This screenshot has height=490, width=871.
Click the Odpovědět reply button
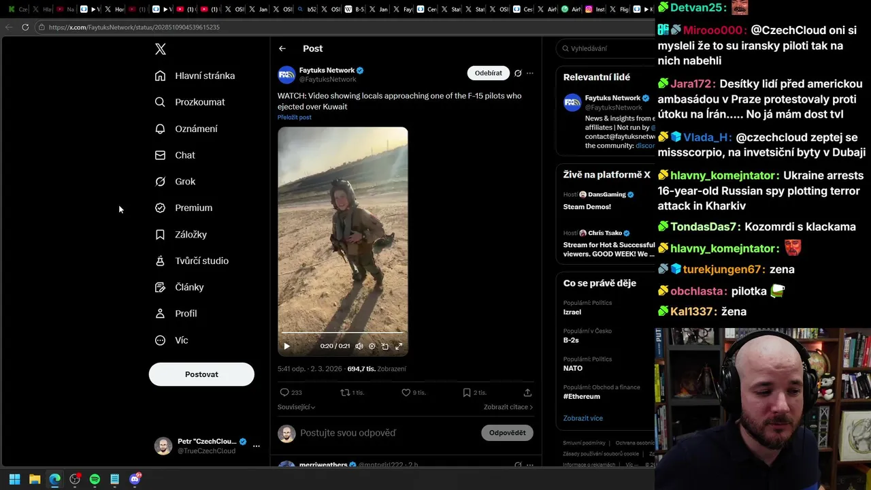[507, 433]
